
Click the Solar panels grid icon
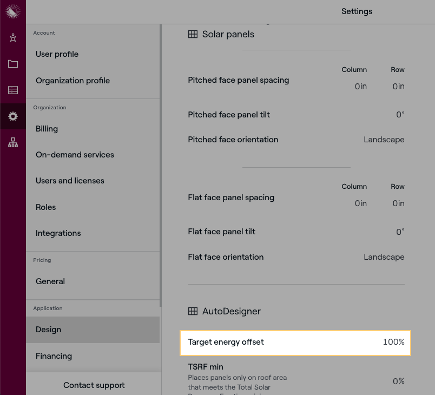click(x=193, y=34)
